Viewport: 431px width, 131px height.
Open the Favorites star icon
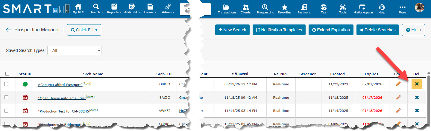[x=284, y=9]
